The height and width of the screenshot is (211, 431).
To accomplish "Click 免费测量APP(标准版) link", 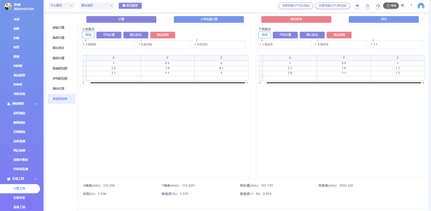I will point(296,6).
